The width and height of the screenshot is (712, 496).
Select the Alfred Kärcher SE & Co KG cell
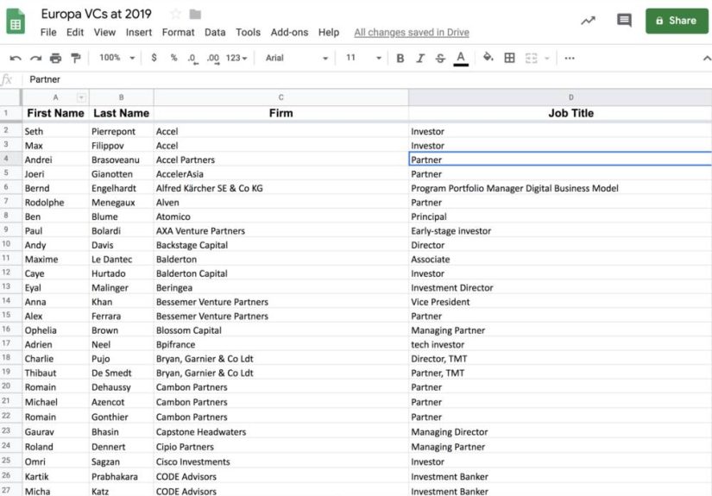point(281,188)
